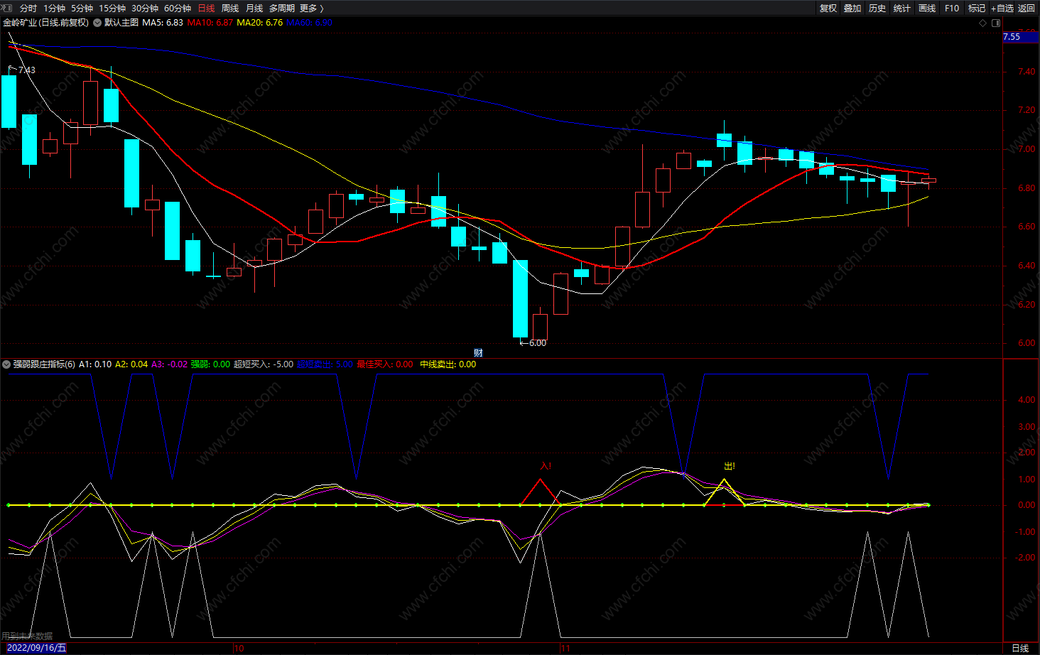Viewport: 1040px width, 655px height.
Task: Click MA60: 6.90 label
Action: [309, 23]
